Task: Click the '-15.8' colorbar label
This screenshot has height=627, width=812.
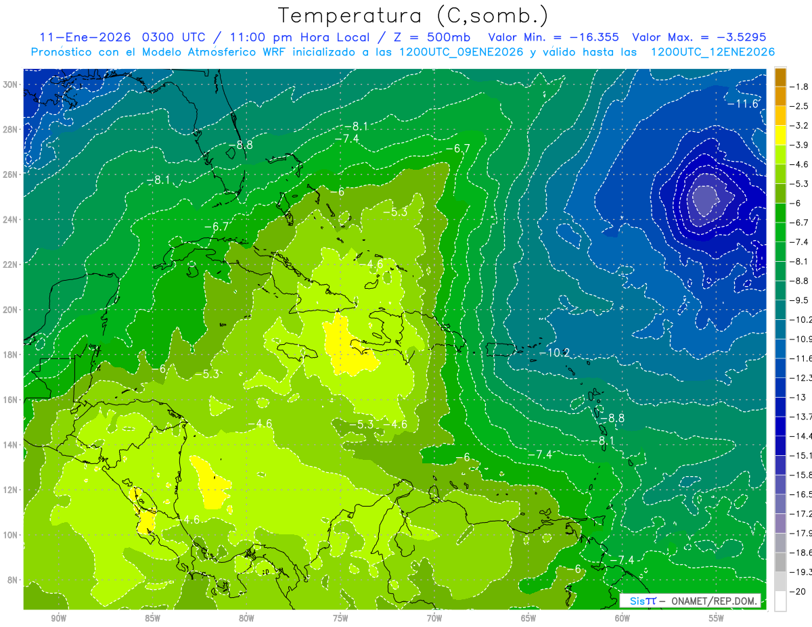Action: pyautogui.click(x=801, y=475)
